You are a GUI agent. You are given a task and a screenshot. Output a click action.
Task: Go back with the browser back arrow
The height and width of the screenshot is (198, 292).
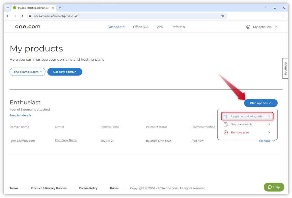(8, 16)
